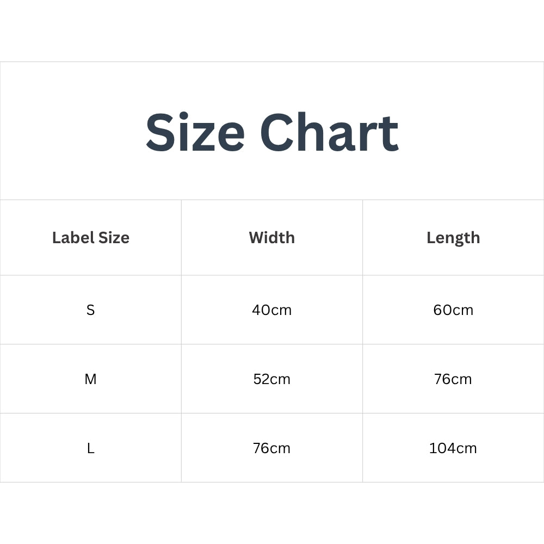The height and width of the screenshot is (544, 544).
Task: Click the 76cm length for size M
Action: [x=453, y=379]
